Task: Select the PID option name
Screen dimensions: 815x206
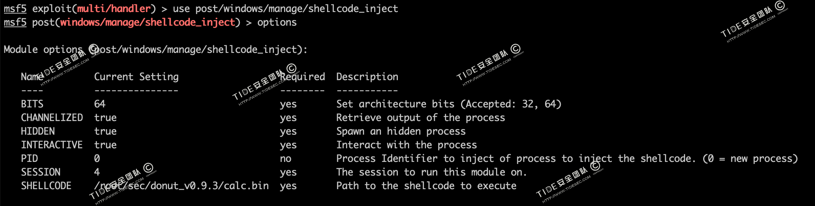Action: coord(29,158)
